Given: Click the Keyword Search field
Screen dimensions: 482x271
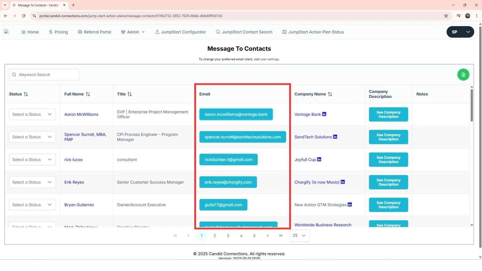Looking at the screenshot, I should pyautogui.click(x=44, y=75).
